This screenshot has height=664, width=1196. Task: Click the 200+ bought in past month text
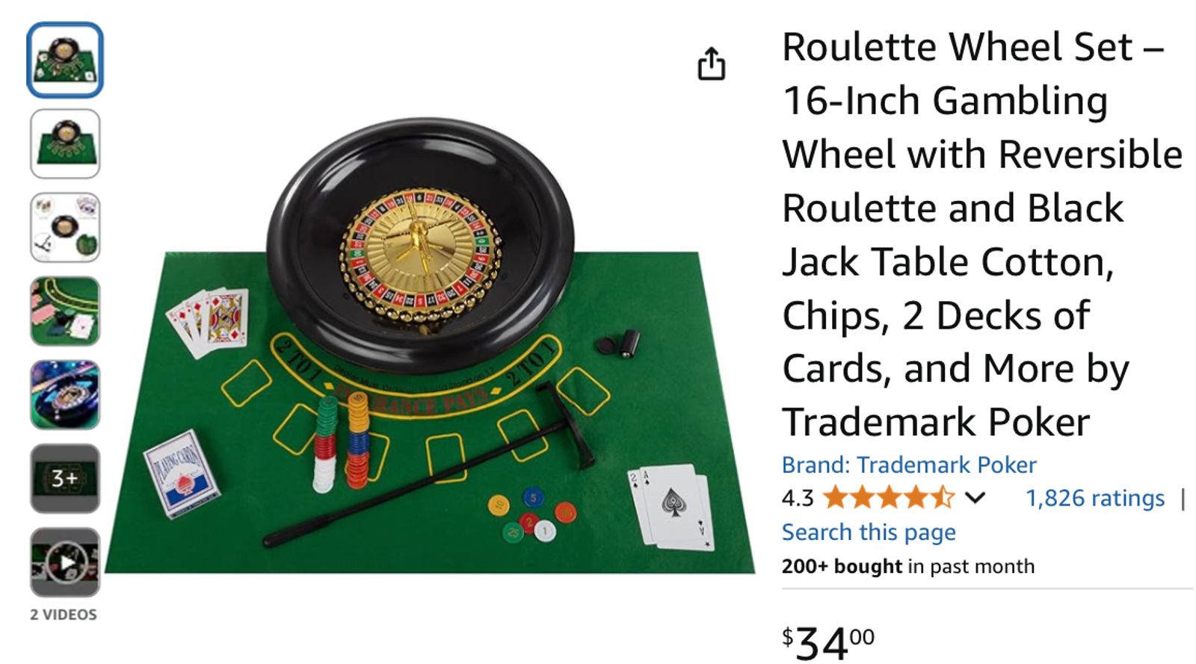tap(908, 566)
